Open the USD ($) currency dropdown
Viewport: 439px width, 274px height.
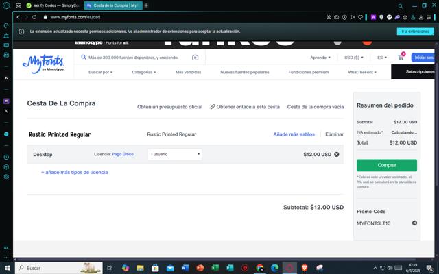pyautogui.click(x=354, y=58)
